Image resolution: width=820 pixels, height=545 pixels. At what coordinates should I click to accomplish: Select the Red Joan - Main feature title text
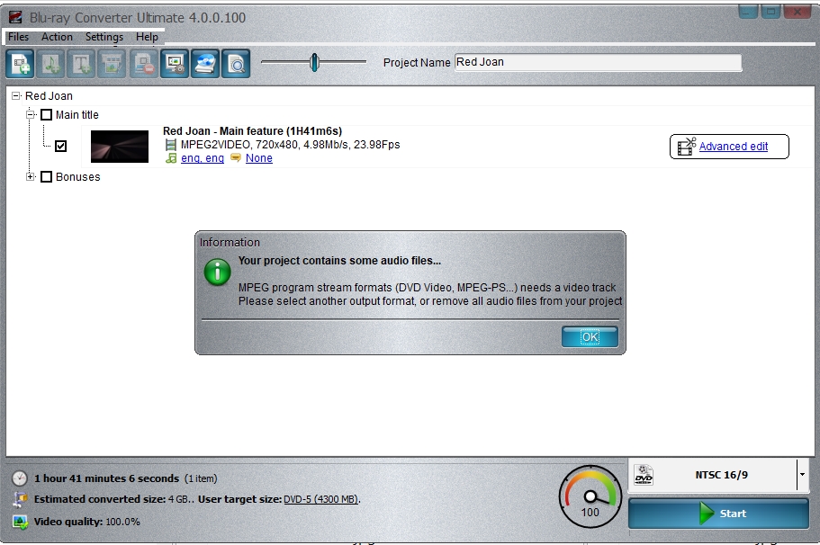[252, 131]
